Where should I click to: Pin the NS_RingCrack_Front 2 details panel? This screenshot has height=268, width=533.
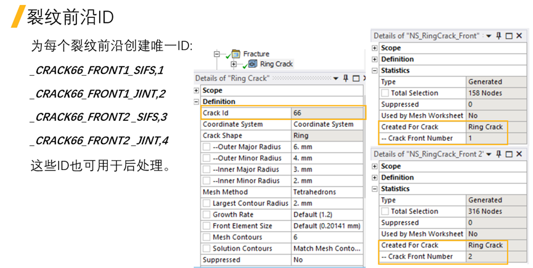[x=498, y=154]
